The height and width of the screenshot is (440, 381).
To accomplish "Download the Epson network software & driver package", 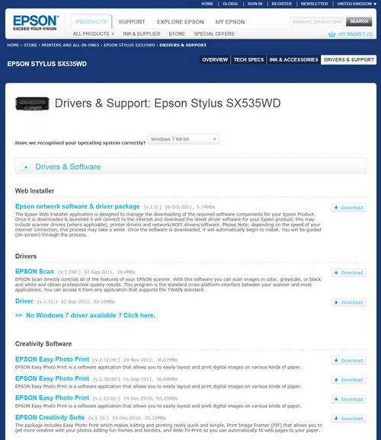I will pos(349,208).
